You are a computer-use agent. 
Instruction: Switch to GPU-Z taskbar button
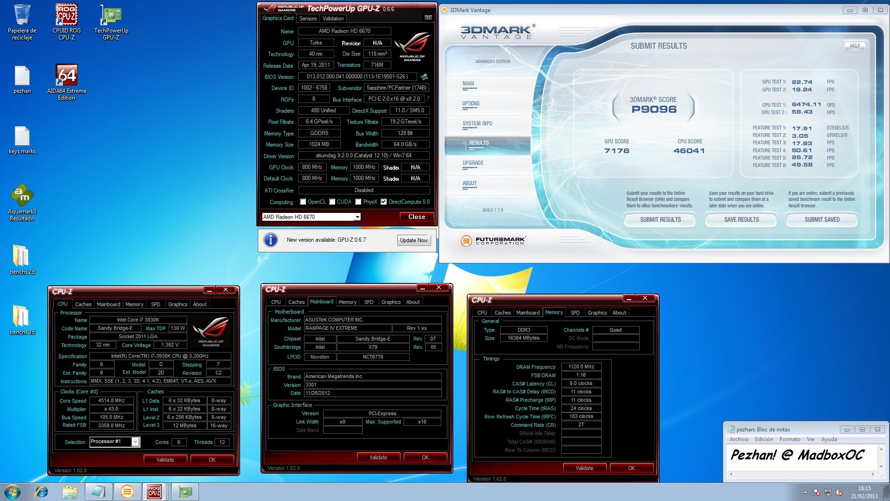tap(185, 492)
